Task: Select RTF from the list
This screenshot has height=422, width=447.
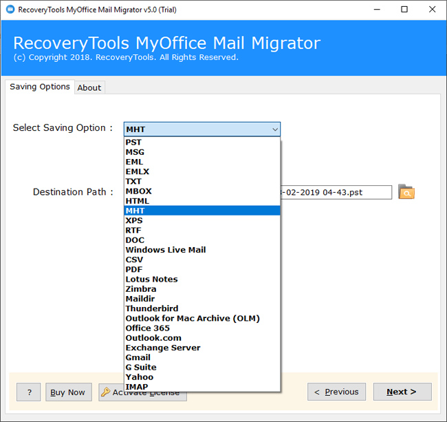Action: pyautogui.click(x=202, y=230)
